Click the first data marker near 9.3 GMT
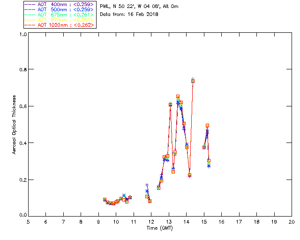This screenshot has width=300, height=240. pyautogui.click(x=105, y=200)
